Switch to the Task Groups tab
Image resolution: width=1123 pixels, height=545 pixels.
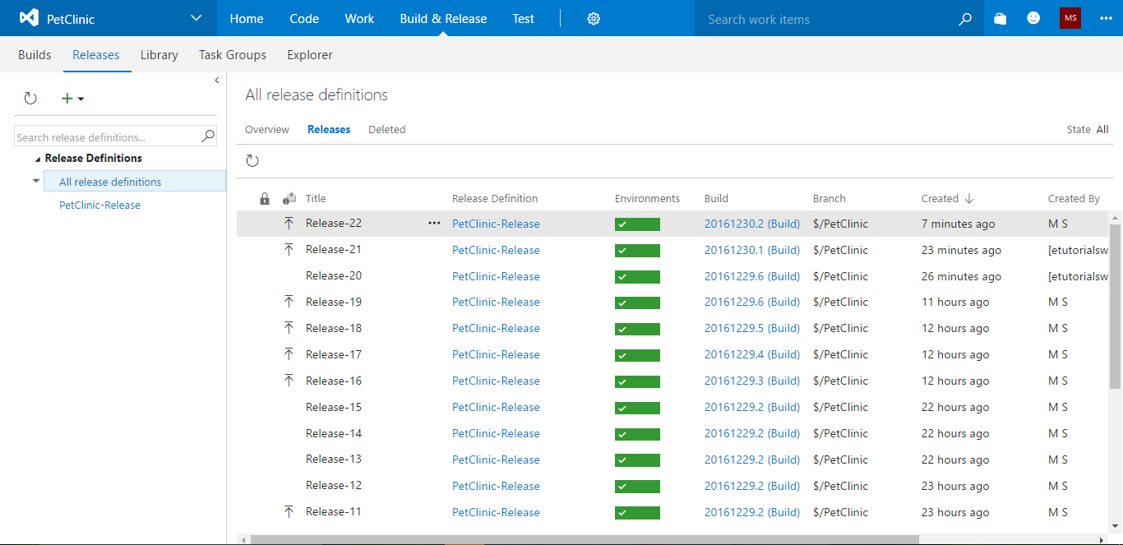click(233, 55)
